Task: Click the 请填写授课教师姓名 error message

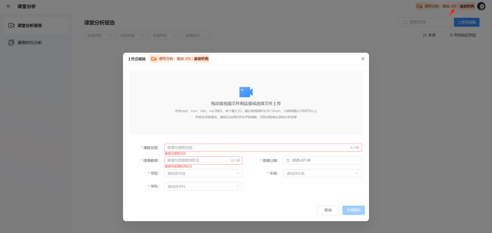Action: click(x=178, y=166)
